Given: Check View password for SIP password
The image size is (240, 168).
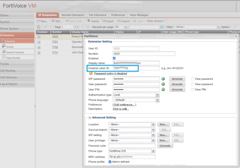Looking at the screenshot, I should 193,79.
